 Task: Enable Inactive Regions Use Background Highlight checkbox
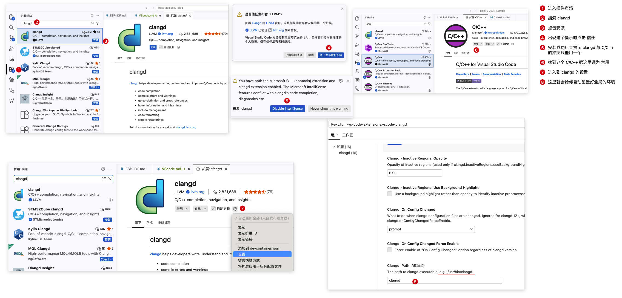tap(390, 194)
